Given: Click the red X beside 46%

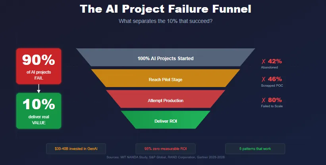Looking at the screenshot, I should (x=263, y=79).
